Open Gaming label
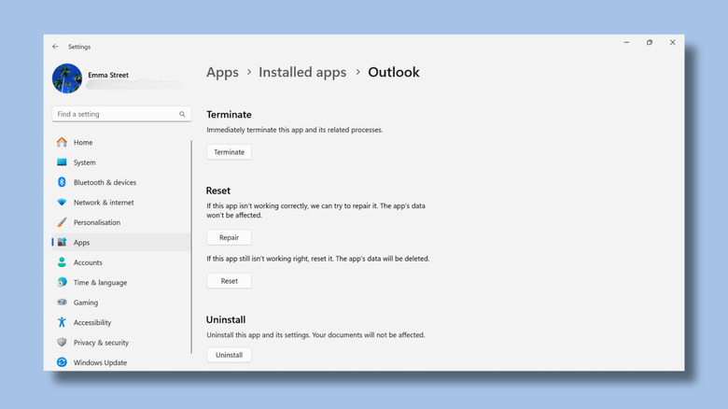The height and width of the screenshot is (409, 728). (x=86, y=303)
